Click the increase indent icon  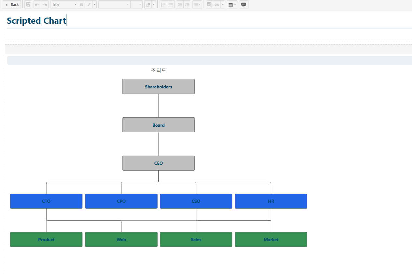(x=187, y=5)
